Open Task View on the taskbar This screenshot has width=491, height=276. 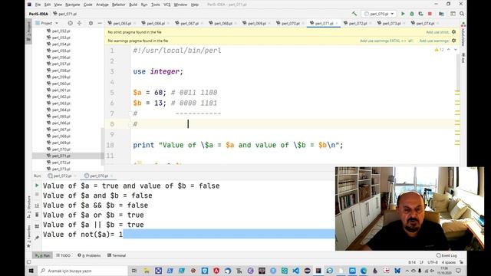tap(134, 271)
